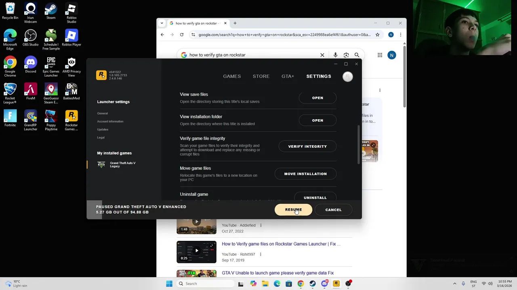The width and height of the screenshot is (517, 290).
Task: Click OPEN for View save files
Action: coord(317,98)
